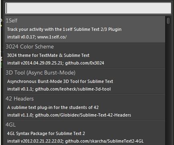Select 3D Tool (Async Burst-Mode) package
Image resolution: width=174 pixels, height=145 pixels.
click(x=40, y=72)
